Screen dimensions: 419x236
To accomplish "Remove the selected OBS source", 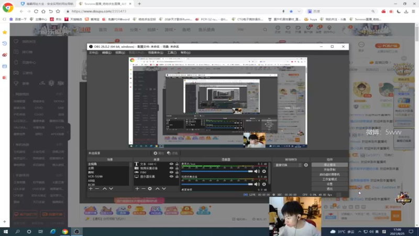I will pos(144,189).
